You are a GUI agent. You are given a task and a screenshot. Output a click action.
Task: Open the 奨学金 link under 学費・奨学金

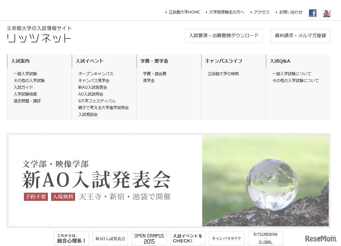149,80
